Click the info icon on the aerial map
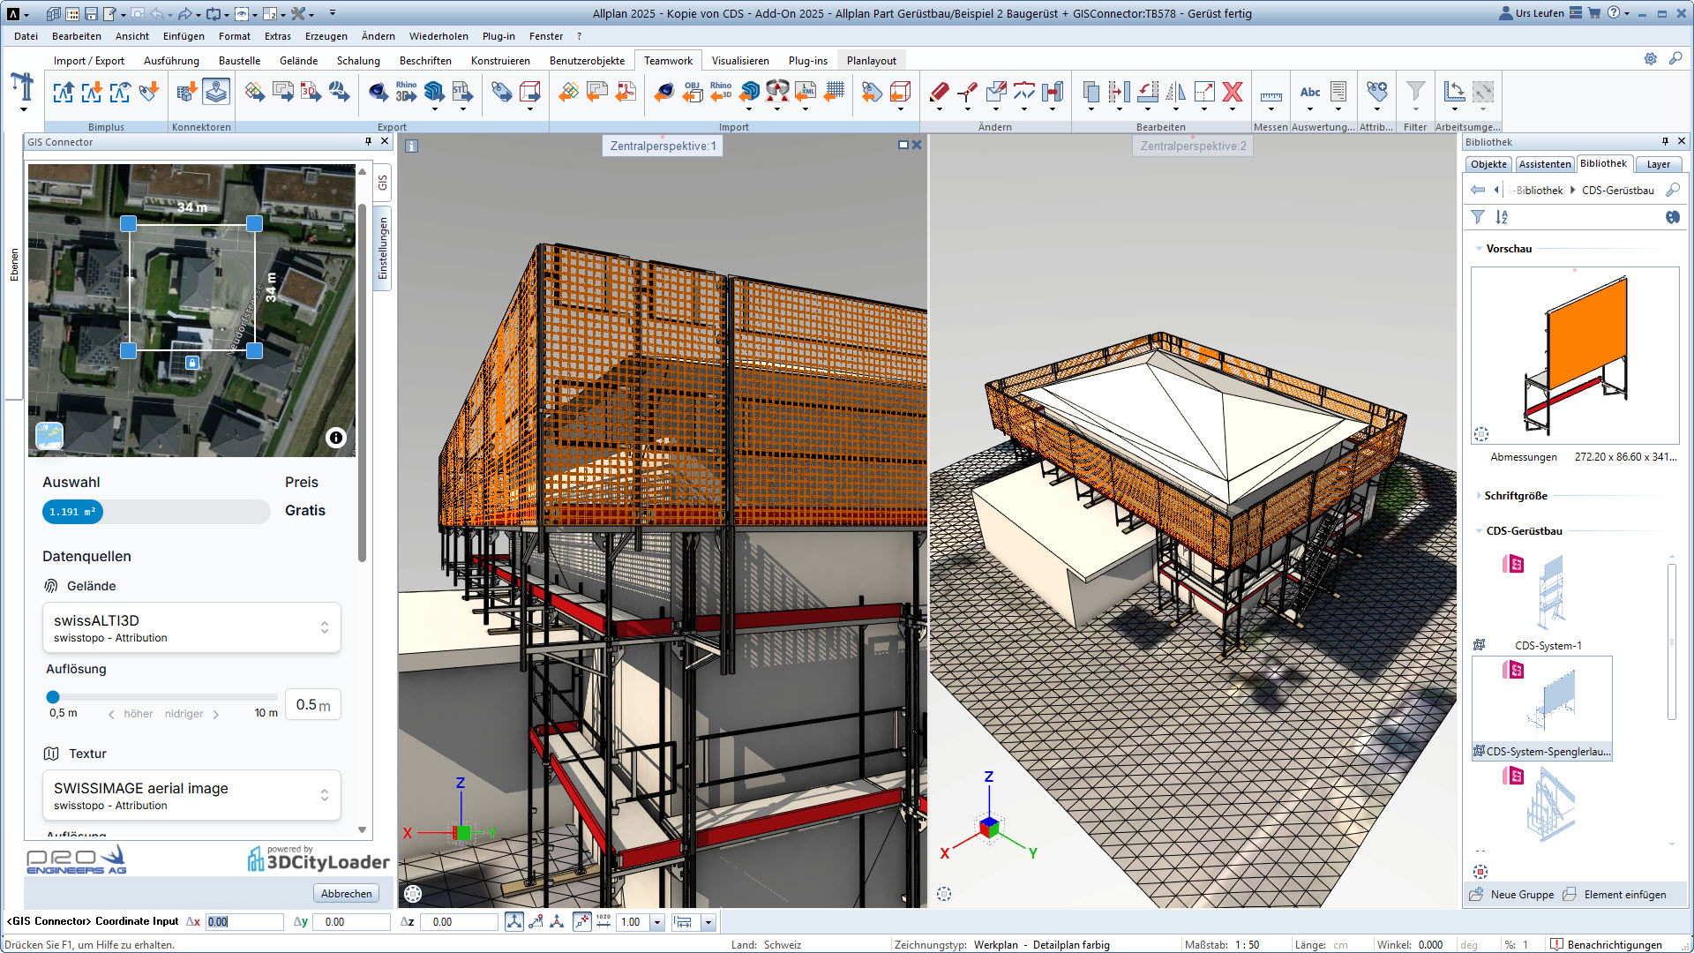The width and height of the screenshot is (1694, 953). [335, 438]
